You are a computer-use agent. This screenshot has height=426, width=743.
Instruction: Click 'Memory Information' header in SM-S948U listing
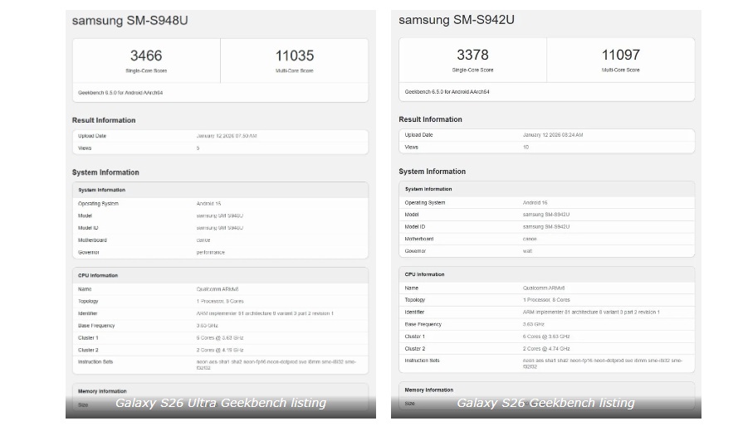pyautogui.click(x=102, y=392)
